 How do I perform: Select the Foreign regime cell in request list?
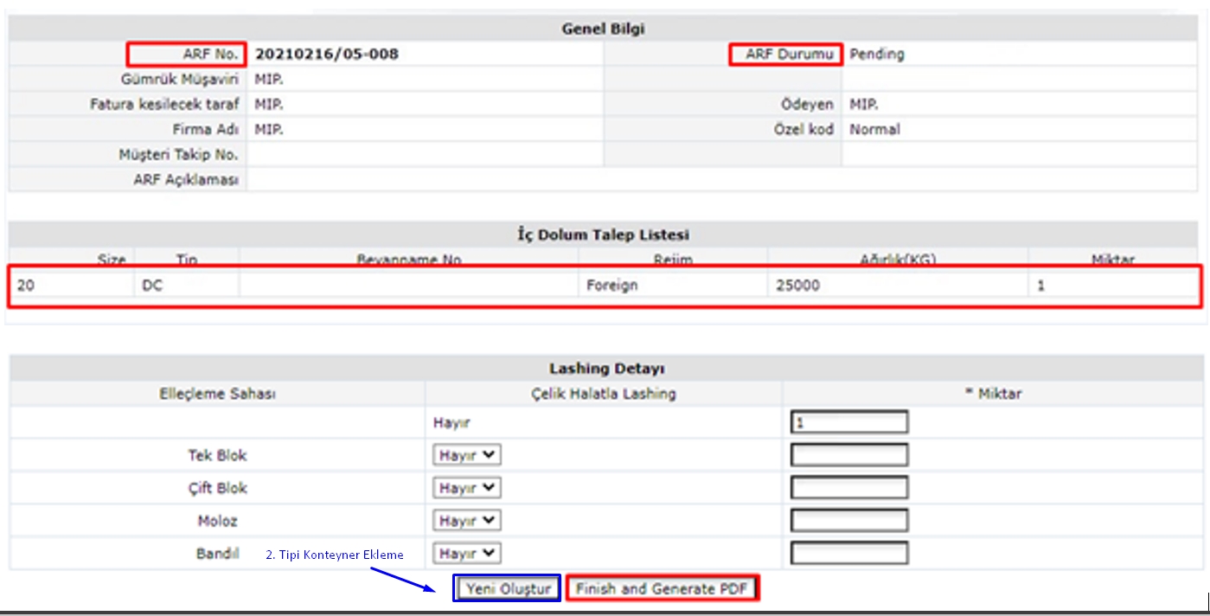pos(611,286)
